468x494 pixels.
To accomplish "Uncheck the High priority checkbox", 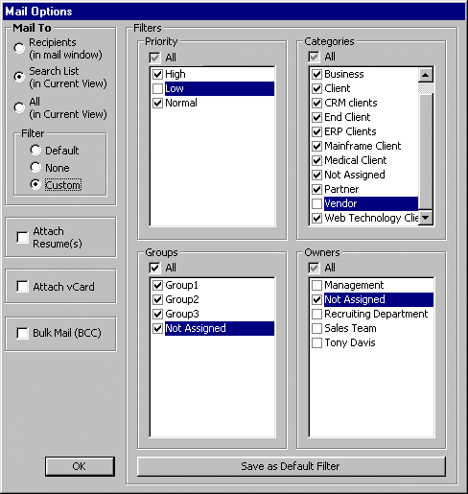I will [x=157, y=74].
